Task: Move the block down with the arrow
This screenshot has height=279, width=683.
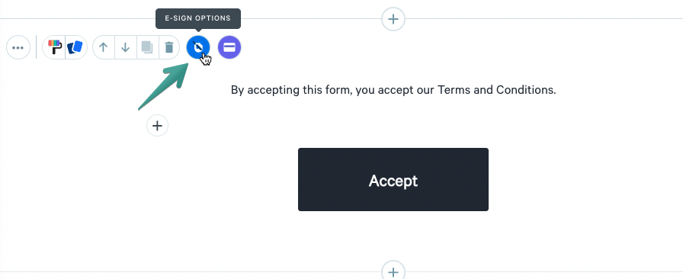Action: pyautogui.click(x=126, y=47)
